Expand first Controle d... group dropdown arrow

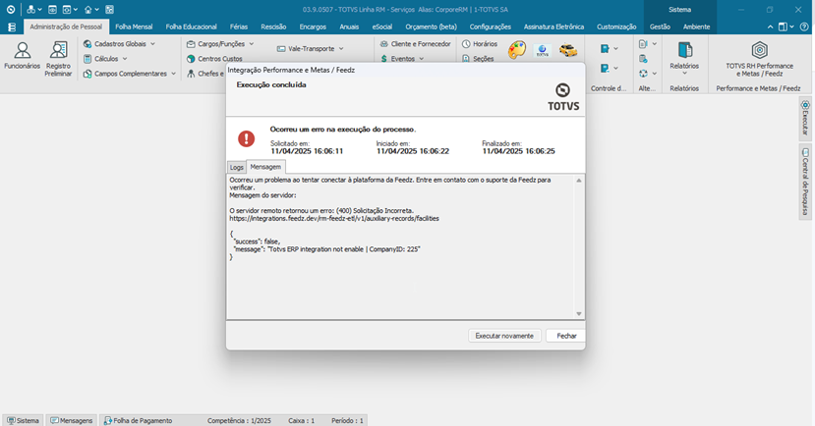click(616, 49)
